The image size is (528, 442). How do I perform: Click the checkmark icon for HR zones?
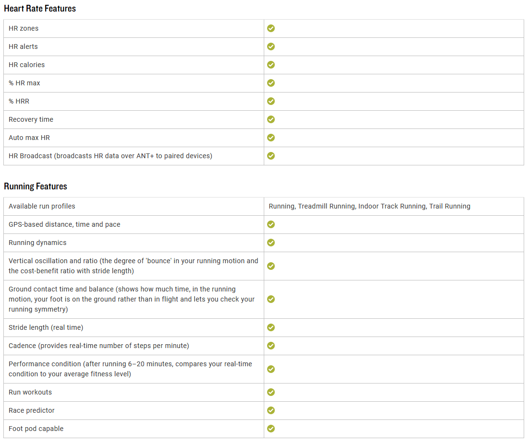(271, 28)
